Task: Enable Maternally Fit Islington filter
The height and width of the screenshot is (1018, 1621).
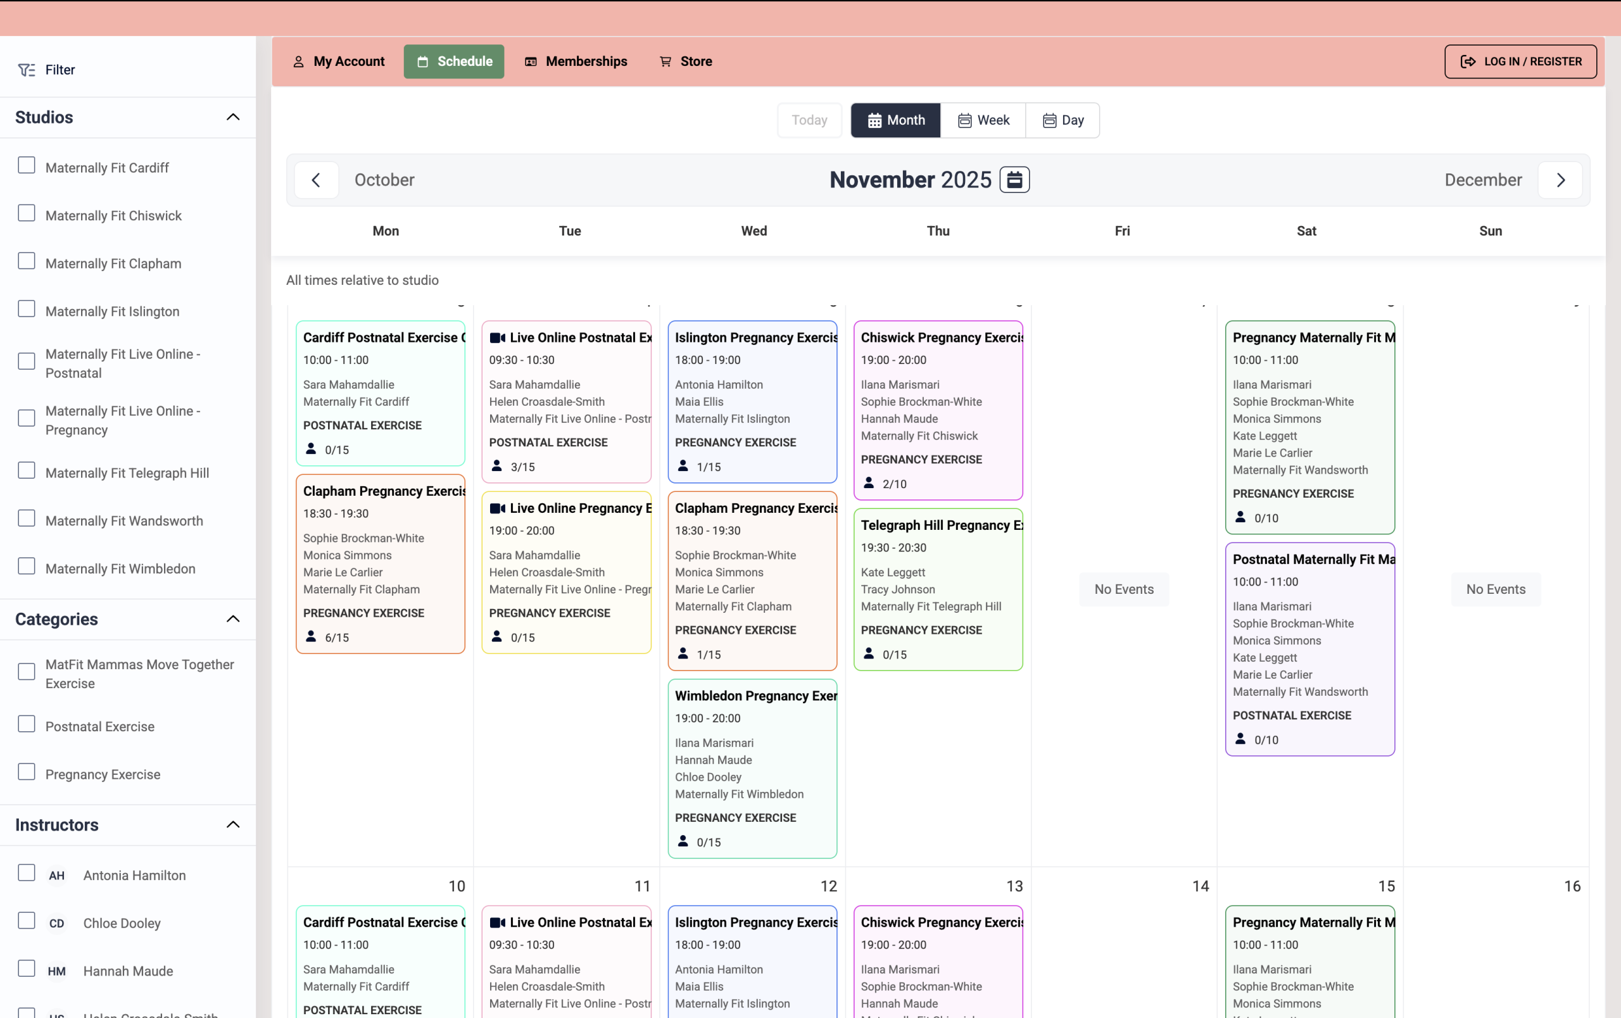Action: [x=26, y=309]
